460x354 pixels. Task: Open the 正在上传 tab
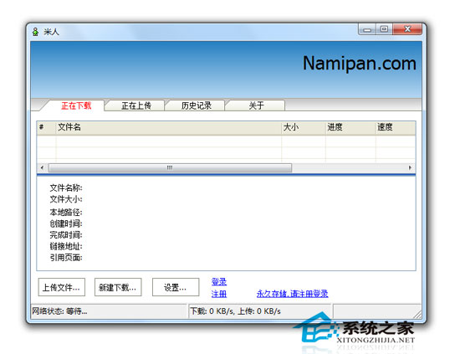(135, 105)
